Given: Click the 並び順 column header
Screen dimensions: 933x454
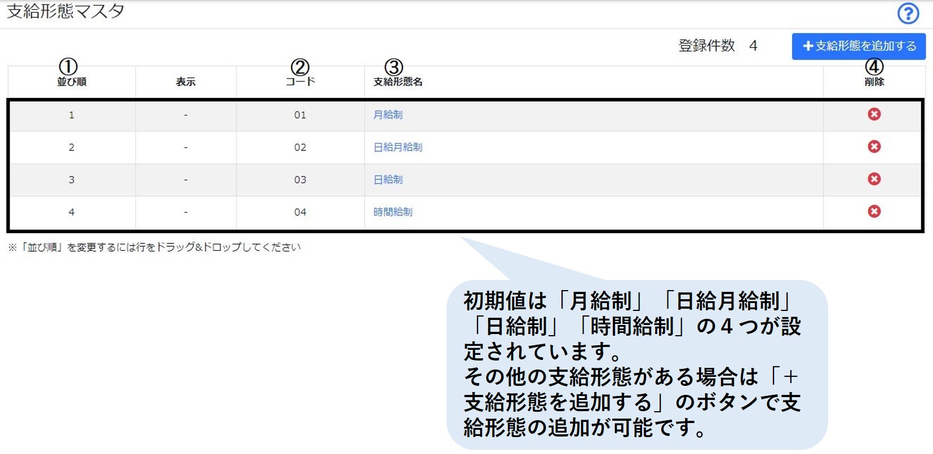Looking at the screenshot, I should [72, 82].
